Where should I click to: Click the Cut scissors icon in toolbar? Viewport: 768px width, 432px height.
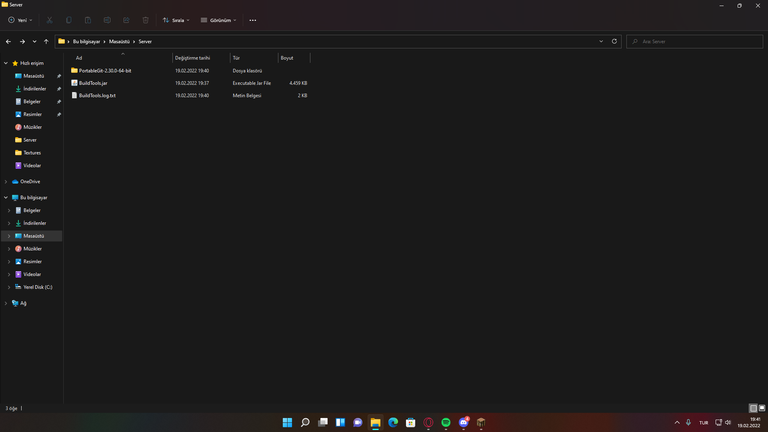point(50,20)
